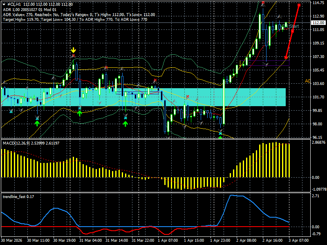The height and width of the screenshot is (245, 327).
Task: Click the cyan X marker at the chart bottom
Action: 220,133
